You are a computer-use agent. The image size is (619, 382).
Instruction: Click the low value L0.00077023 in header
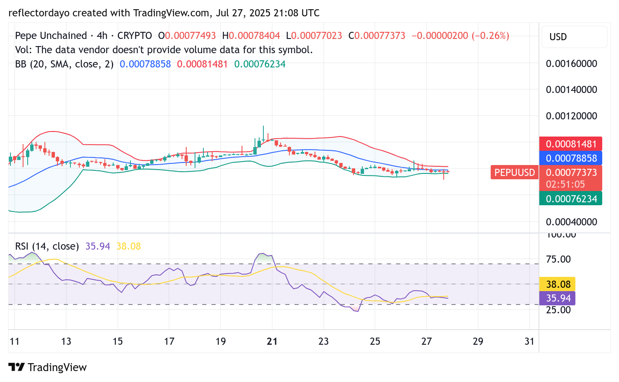(x=314, y=36)
